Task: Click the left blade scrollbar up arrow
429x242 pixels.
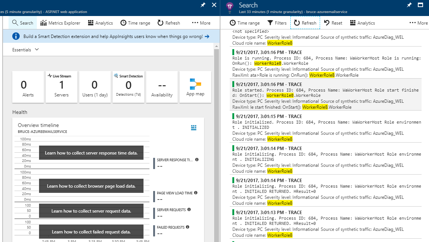Action: point(216,46)
